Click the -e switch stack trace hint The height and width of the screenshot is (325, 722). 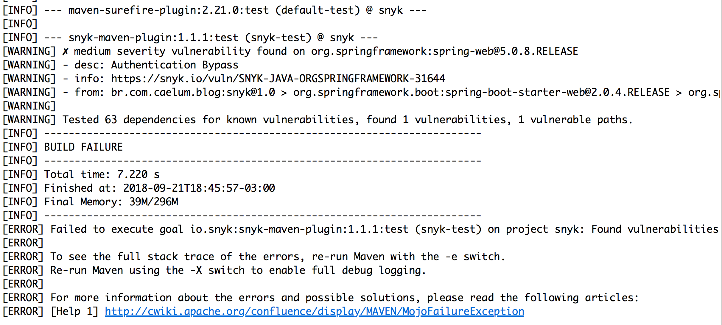(x=278, y=257)
